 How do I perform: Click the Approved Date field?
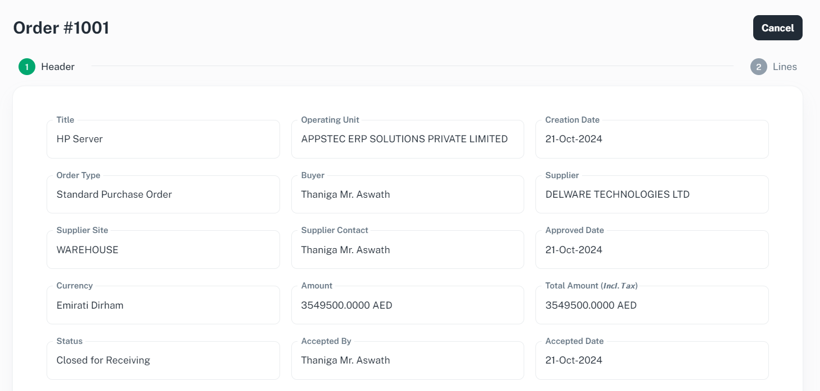point(652,250)
